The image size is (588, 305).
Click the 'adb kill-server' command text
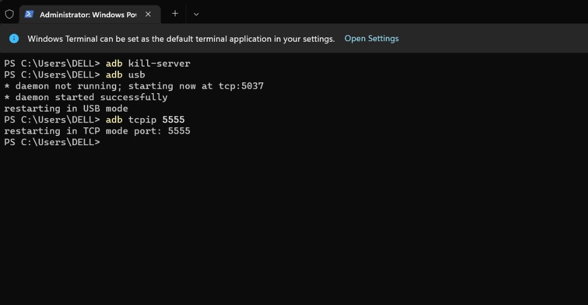148,63
